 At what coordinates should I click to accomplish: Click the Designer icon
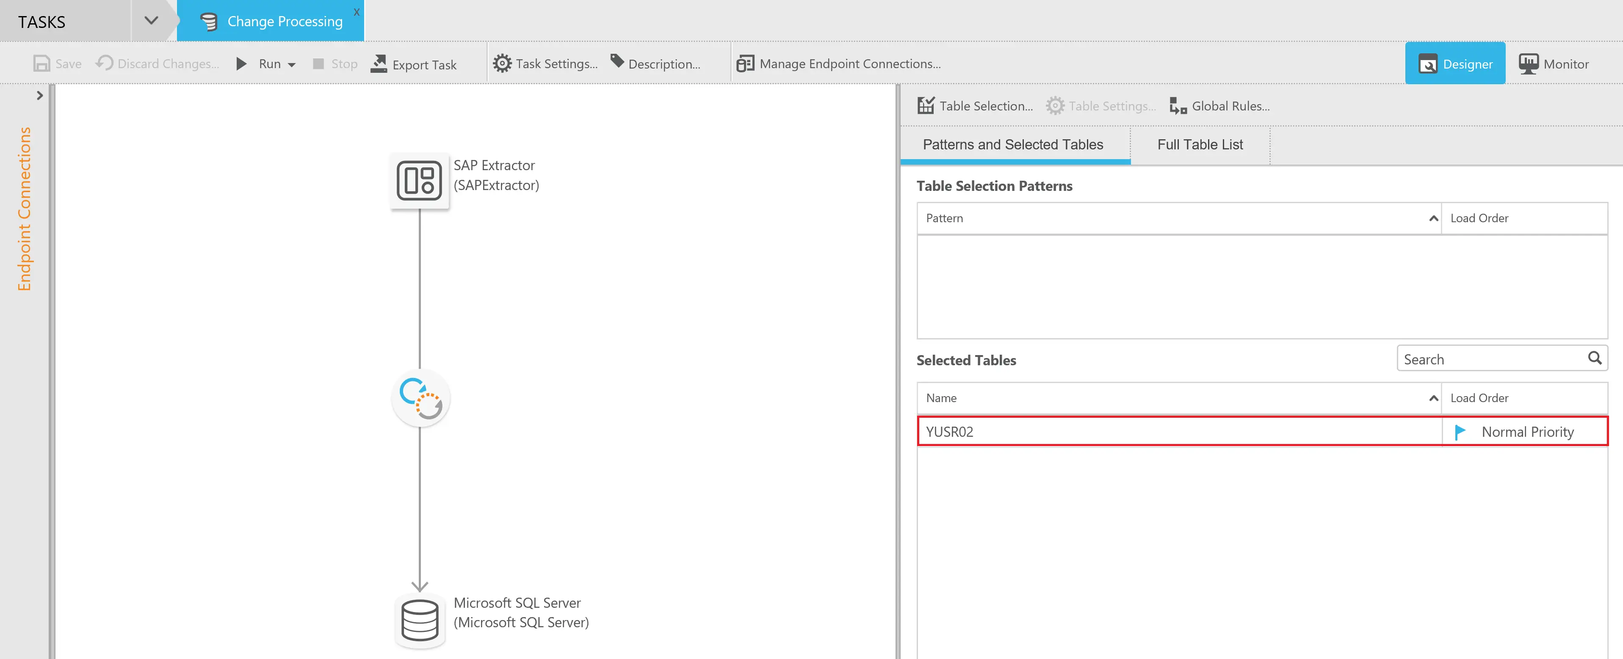[x=1428, y=63]
